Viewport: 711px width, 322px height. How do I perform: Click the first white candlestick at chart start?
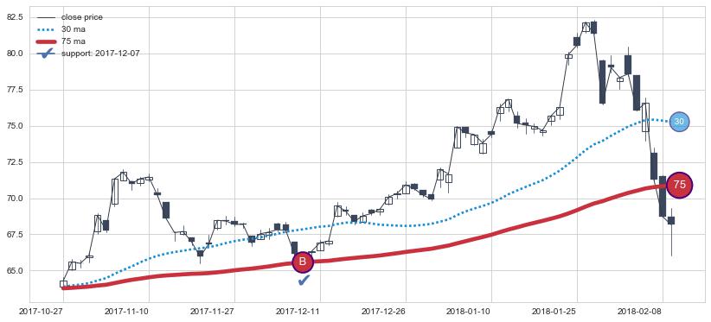(x=63, y=284)
